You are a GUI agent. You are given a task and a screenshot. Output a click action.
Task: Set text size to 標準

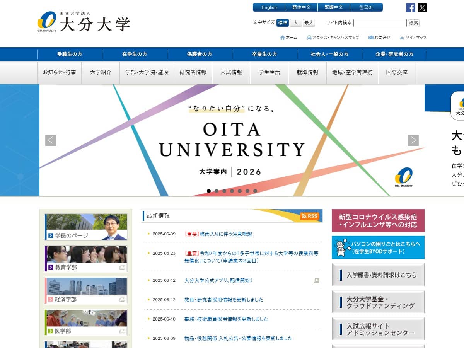click(283, 23)
